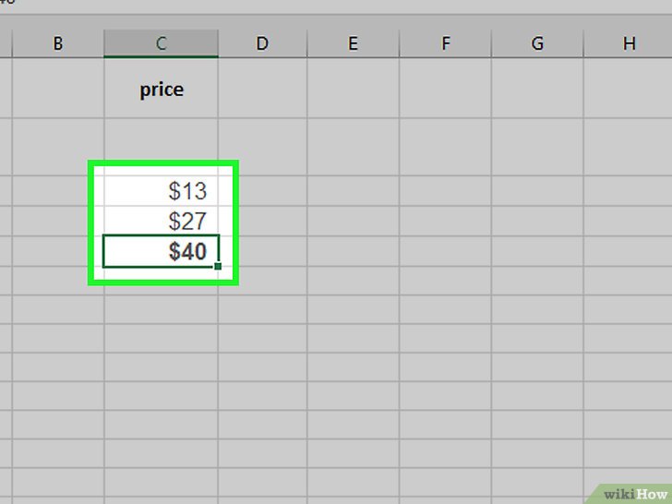Click empty cell right of $13

click(263, 191)
